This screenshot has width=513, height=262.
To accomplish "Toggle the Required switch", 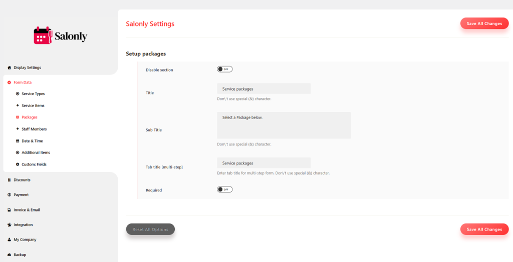I will click(x=224, y=189).
